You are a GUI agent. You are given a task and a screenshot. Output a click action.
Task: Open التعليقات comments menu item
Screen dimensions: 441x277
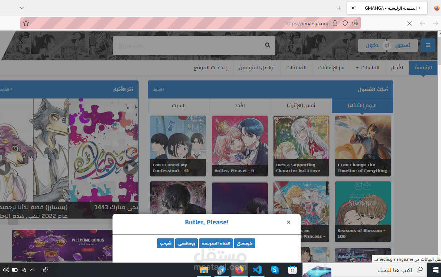296,68
